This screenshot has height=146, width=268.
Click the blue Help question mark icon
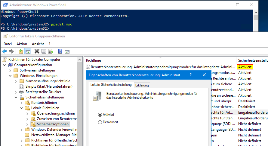pyautogui.click(x=60, y=51)
